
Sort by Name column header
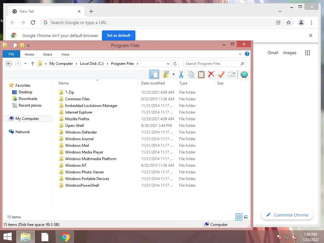(x=97, y=83)
